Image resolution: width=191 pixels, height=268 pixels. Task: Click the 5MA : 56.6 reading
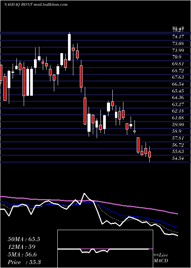(x=23, y=255)
